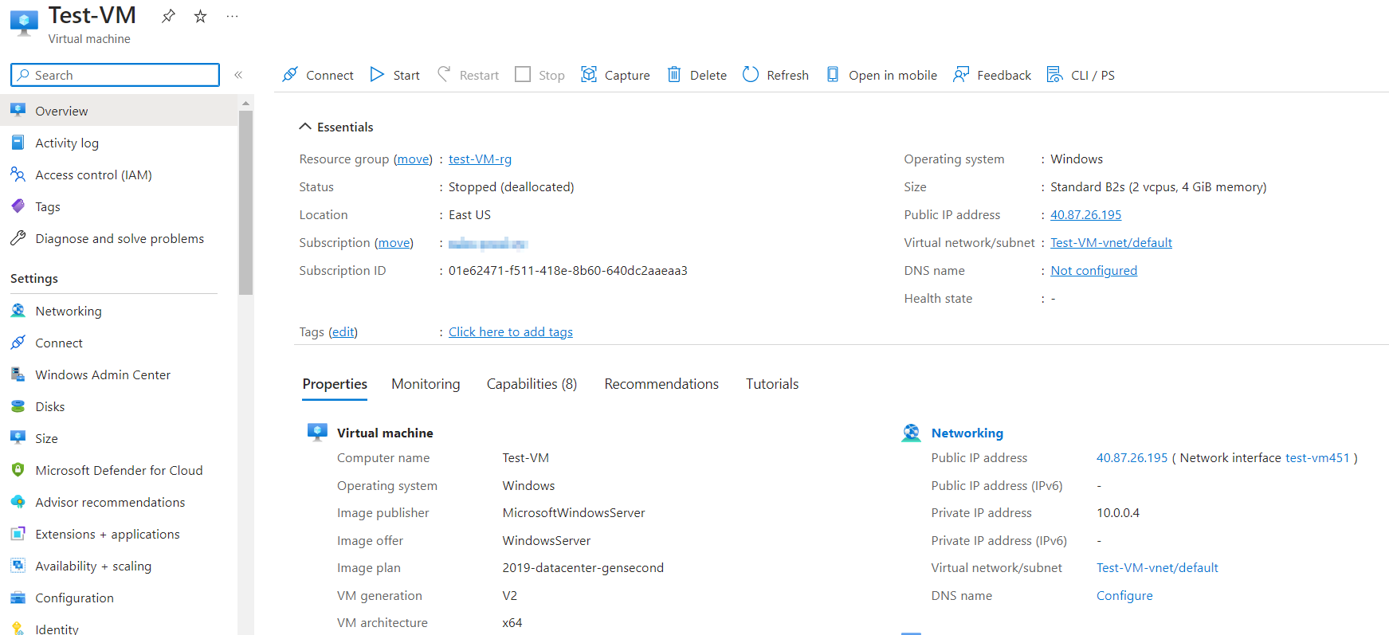Open CLI / PS commands
1389x635 pixels.
(x=1081, y=75)
